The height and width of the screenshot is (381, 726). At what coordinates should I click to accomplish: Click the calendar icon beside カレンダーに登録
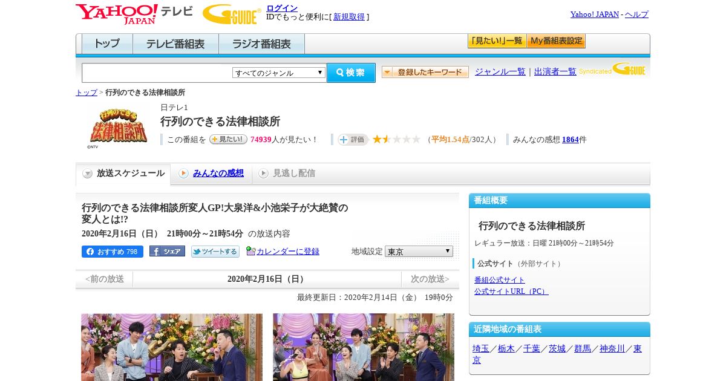[x=250, y=251]
